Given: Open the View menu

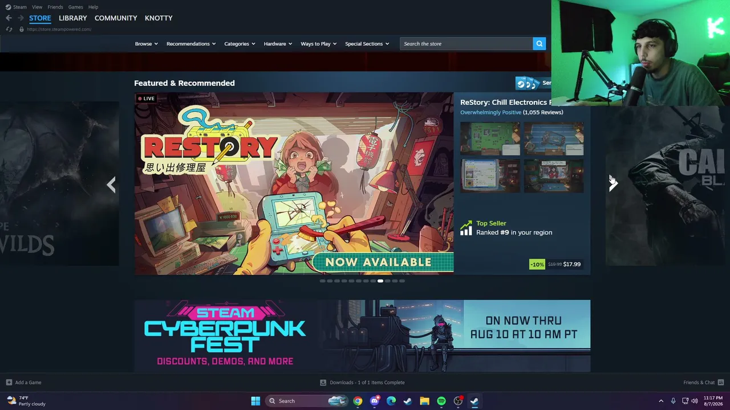Looking at the screenshot, I should point(37,7).
